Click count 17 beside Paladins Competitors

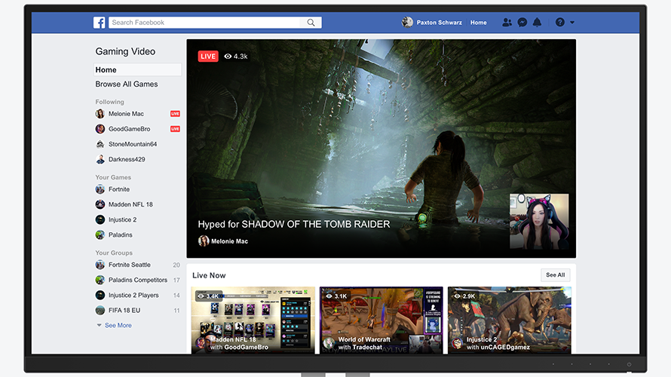click(176, 280)
